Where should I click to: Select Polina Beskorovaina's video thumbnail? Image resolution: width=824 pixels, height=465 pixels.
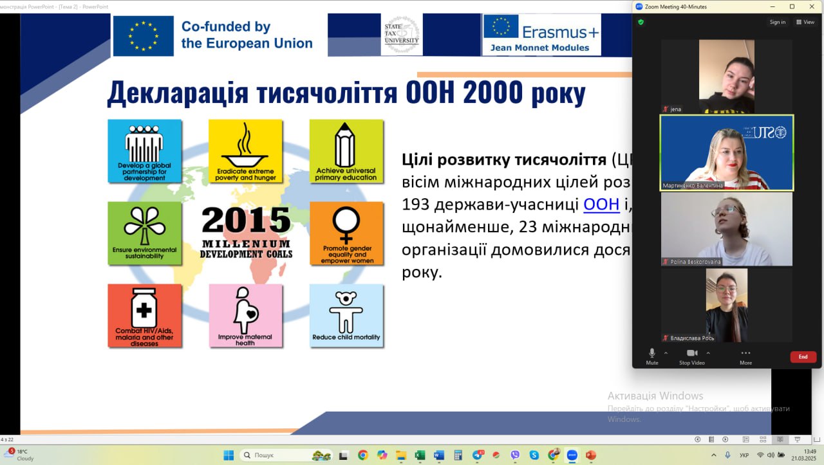[727, 230]
